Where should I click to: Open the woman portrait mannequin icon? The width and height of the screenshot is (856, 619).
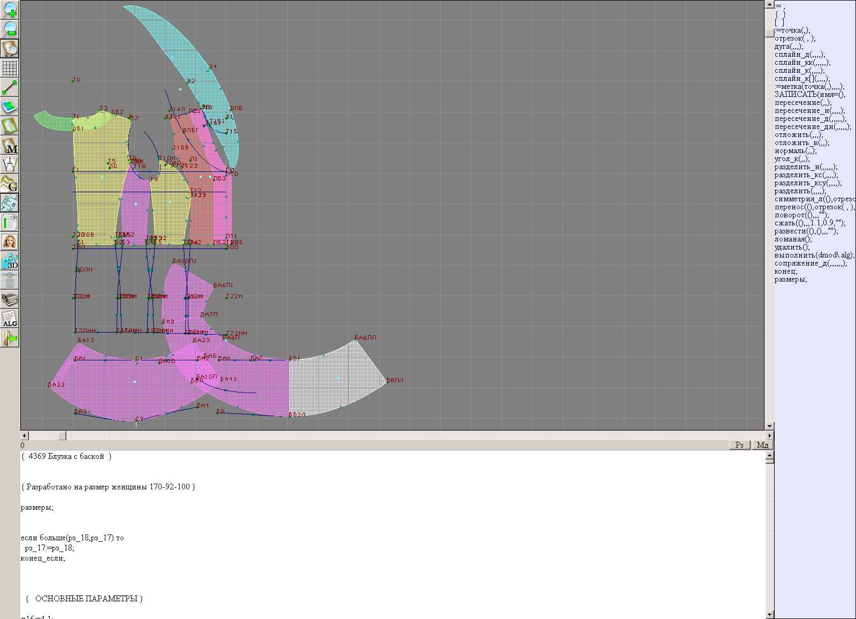click(10, 241)
